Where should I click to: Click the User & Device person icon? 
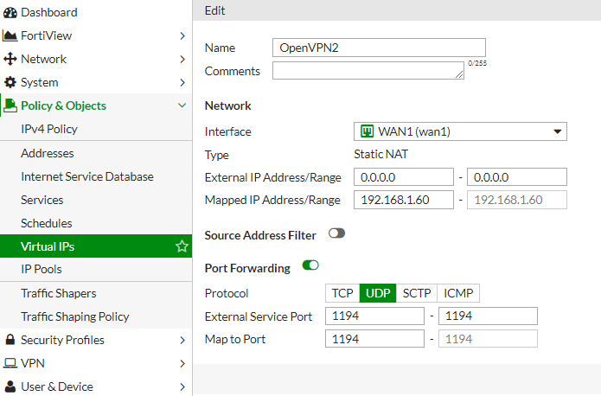tap(10, 386)
